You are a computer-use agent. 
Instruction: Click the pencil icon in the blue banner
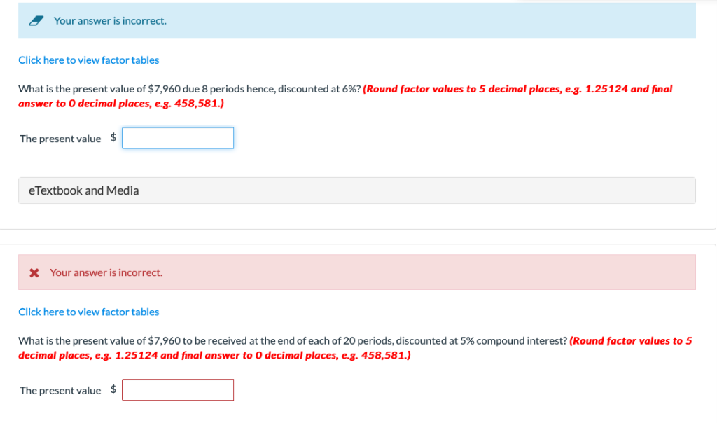click(x=34, y=20)
